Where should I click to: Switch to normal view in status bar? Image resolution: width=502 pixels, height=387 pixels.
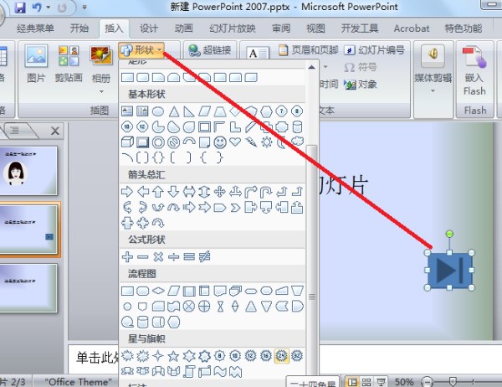(x=352, y=382)
